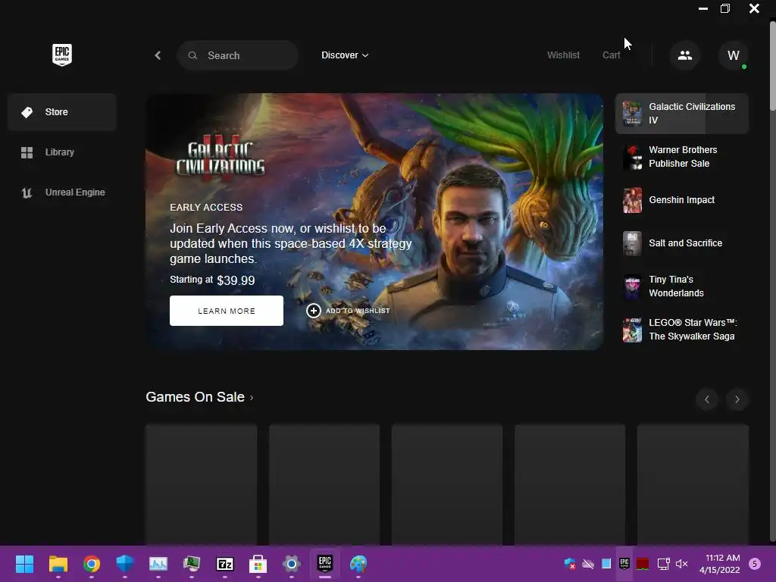Show previous Games On Sale items
This screenshot has height=582, width=776.
[707, 399]
